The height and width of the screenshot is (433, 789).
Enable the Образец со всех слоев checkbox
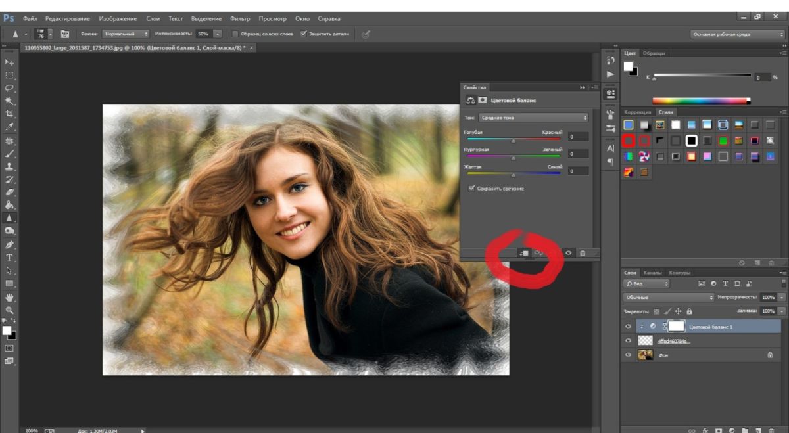tap(235, 34)
